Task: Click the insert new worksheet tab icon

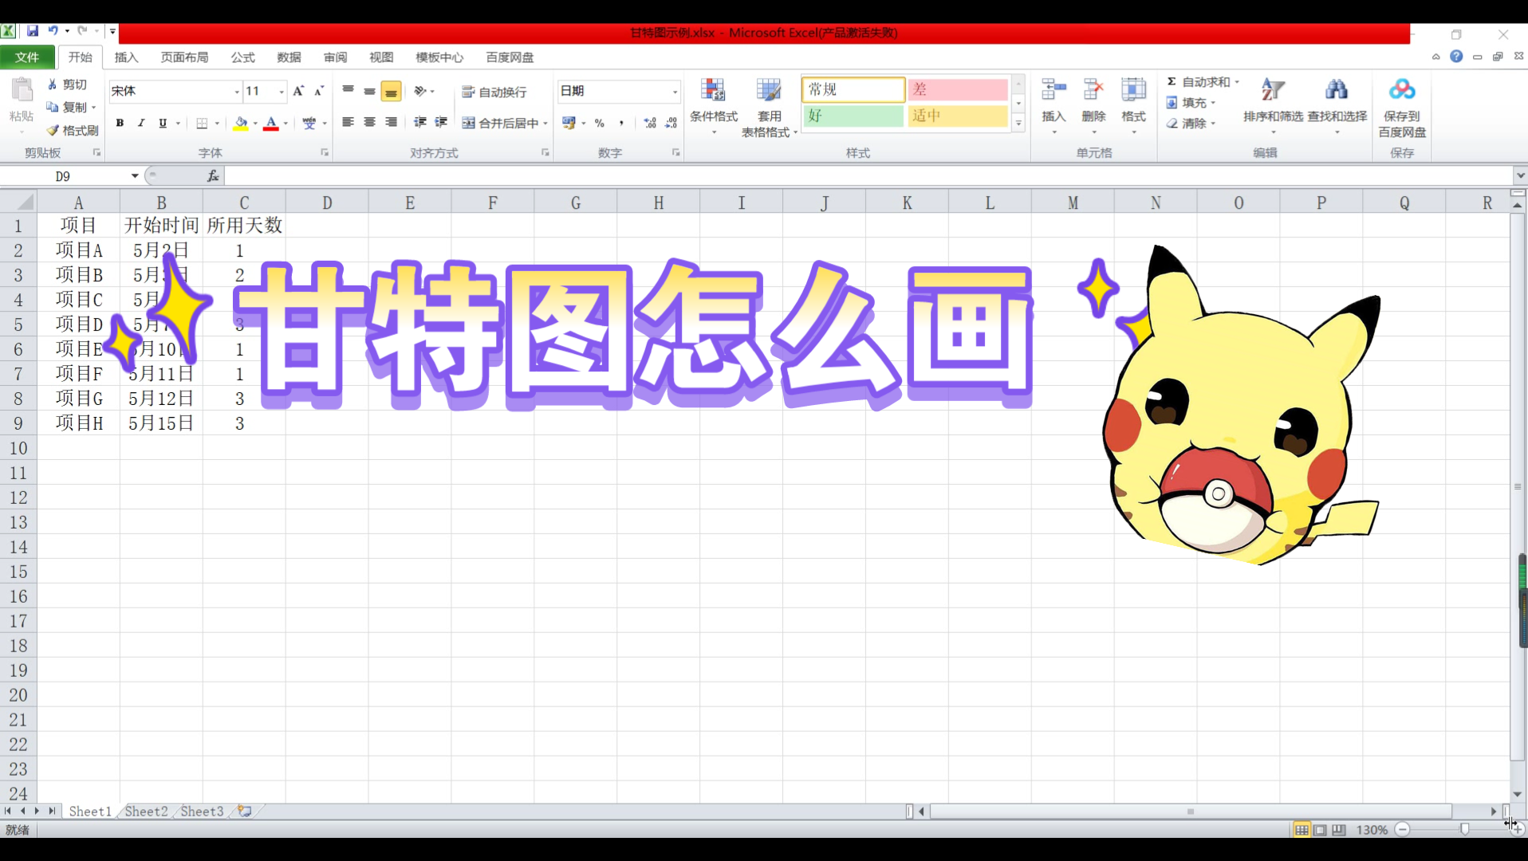Action: (x=245, y=811)
